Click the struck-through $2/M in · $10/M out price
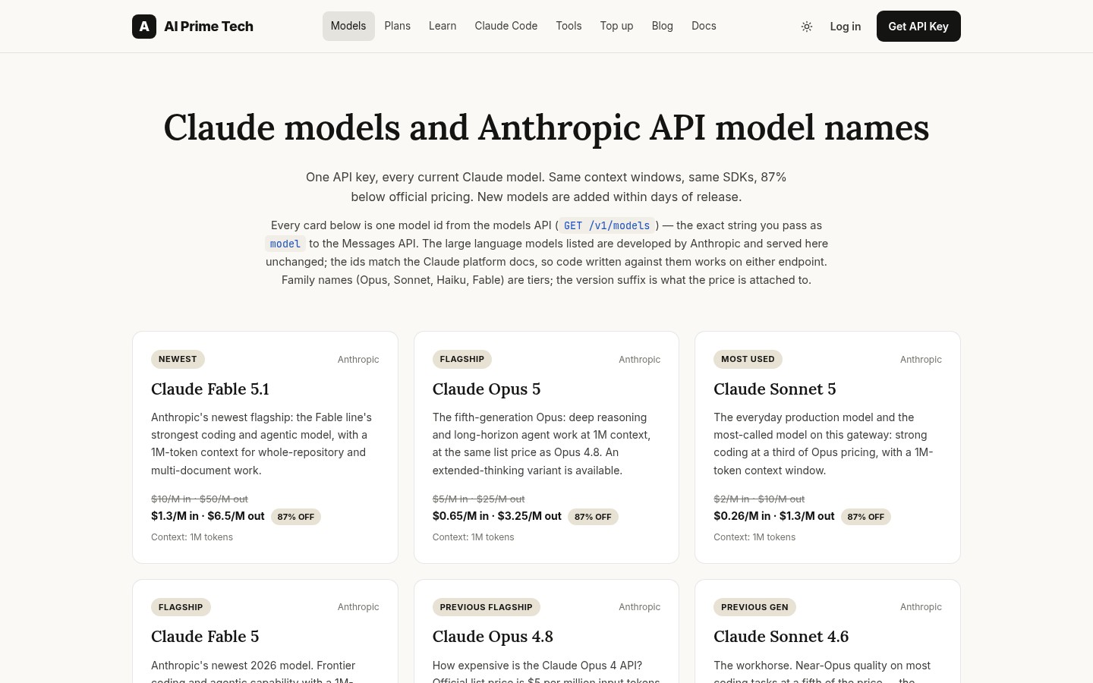Screen dimensions: 1093x683 pyautogui.click(x=759, y=499)
